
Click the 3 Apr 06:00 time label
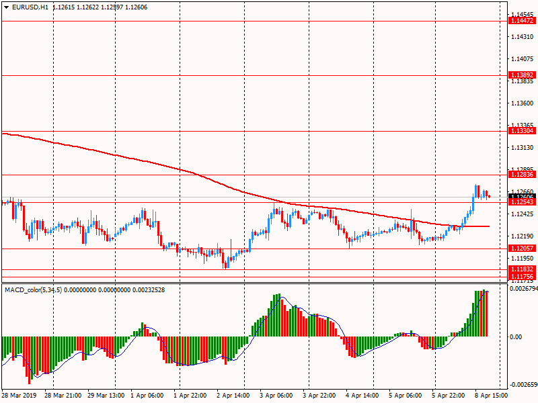pos(274,396)
